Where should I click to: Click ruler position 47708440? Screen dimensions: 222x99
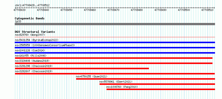point(43,10)
